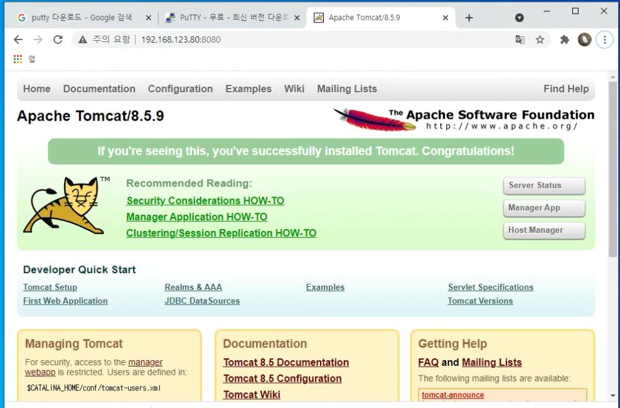
Task: Open Examples in the top navigation bar
Action: [x=249, y=89]
